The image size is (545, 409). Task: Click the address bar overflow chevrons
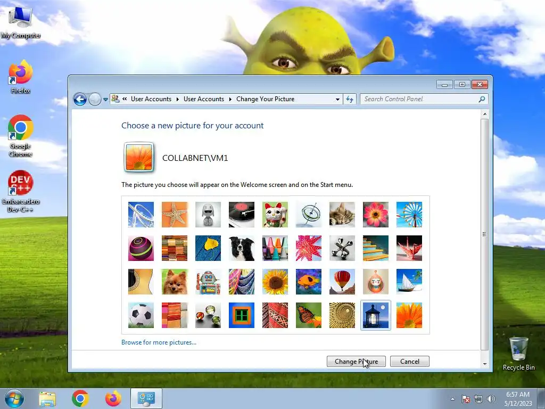click(125, 99)
